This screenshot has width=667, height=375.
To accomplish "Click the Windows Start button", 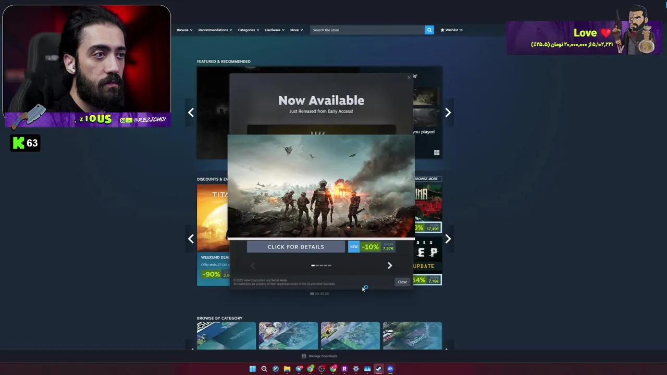I will click(x=253, y=369).
